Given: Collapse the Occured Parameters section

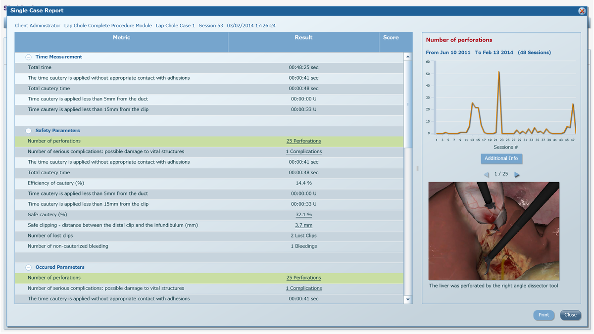Looking at the screenshot, I should point(29,267).
